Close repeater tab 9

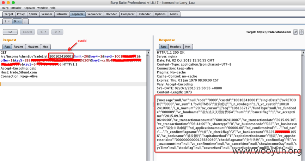coord(18,22)
